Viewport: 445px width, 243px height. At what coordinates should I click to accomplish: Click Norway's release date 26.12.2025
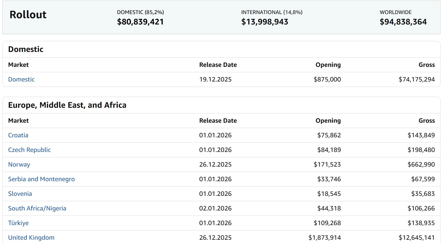pyautogui.click(x=215, y=164)
